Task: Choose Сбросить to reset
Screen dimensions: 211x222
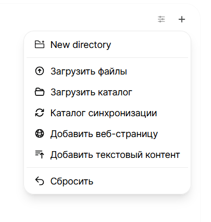Action: 107,181
